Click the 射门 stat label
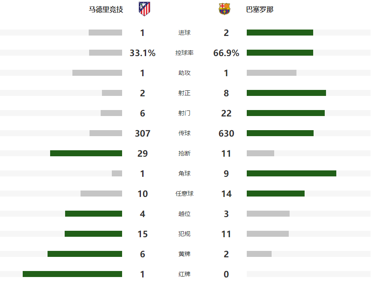The image size is (380, 286). [184, 113]
